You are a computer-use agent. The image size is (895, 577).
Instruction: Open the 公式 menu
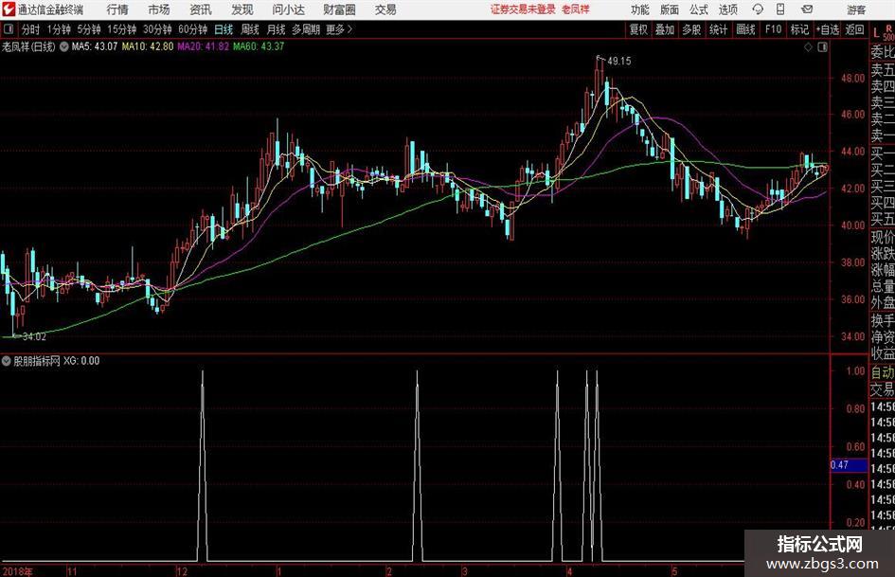click(x=699, y=9)
